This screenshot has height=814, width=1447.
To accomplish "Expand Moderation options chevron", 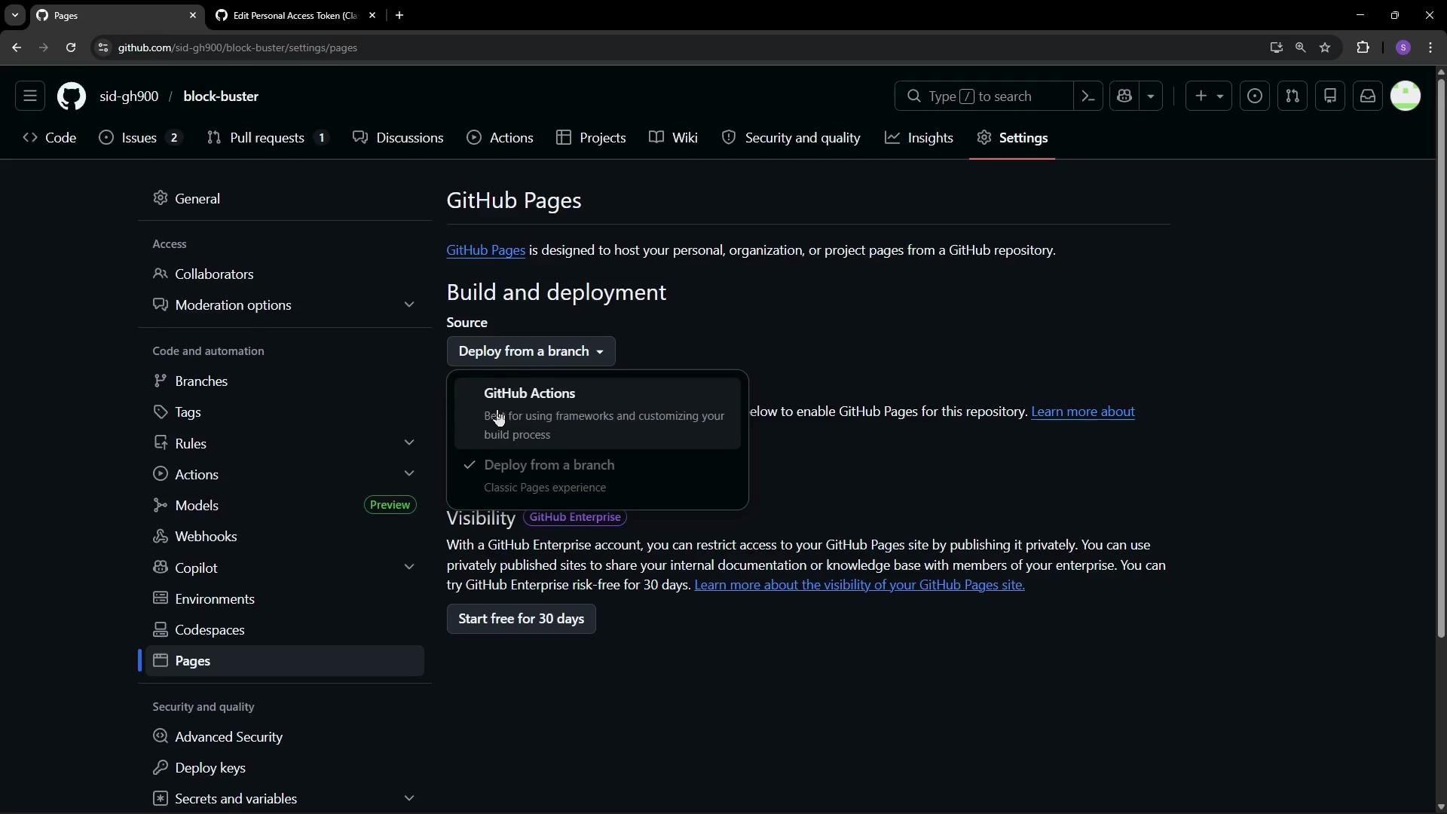I will 409,305.
